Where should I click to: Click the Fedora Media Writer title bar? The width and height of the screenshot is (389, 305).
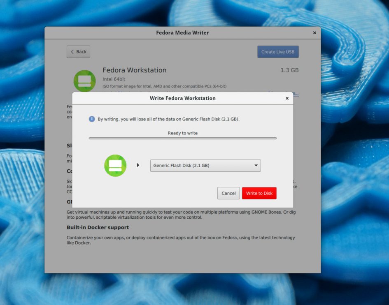182,32
